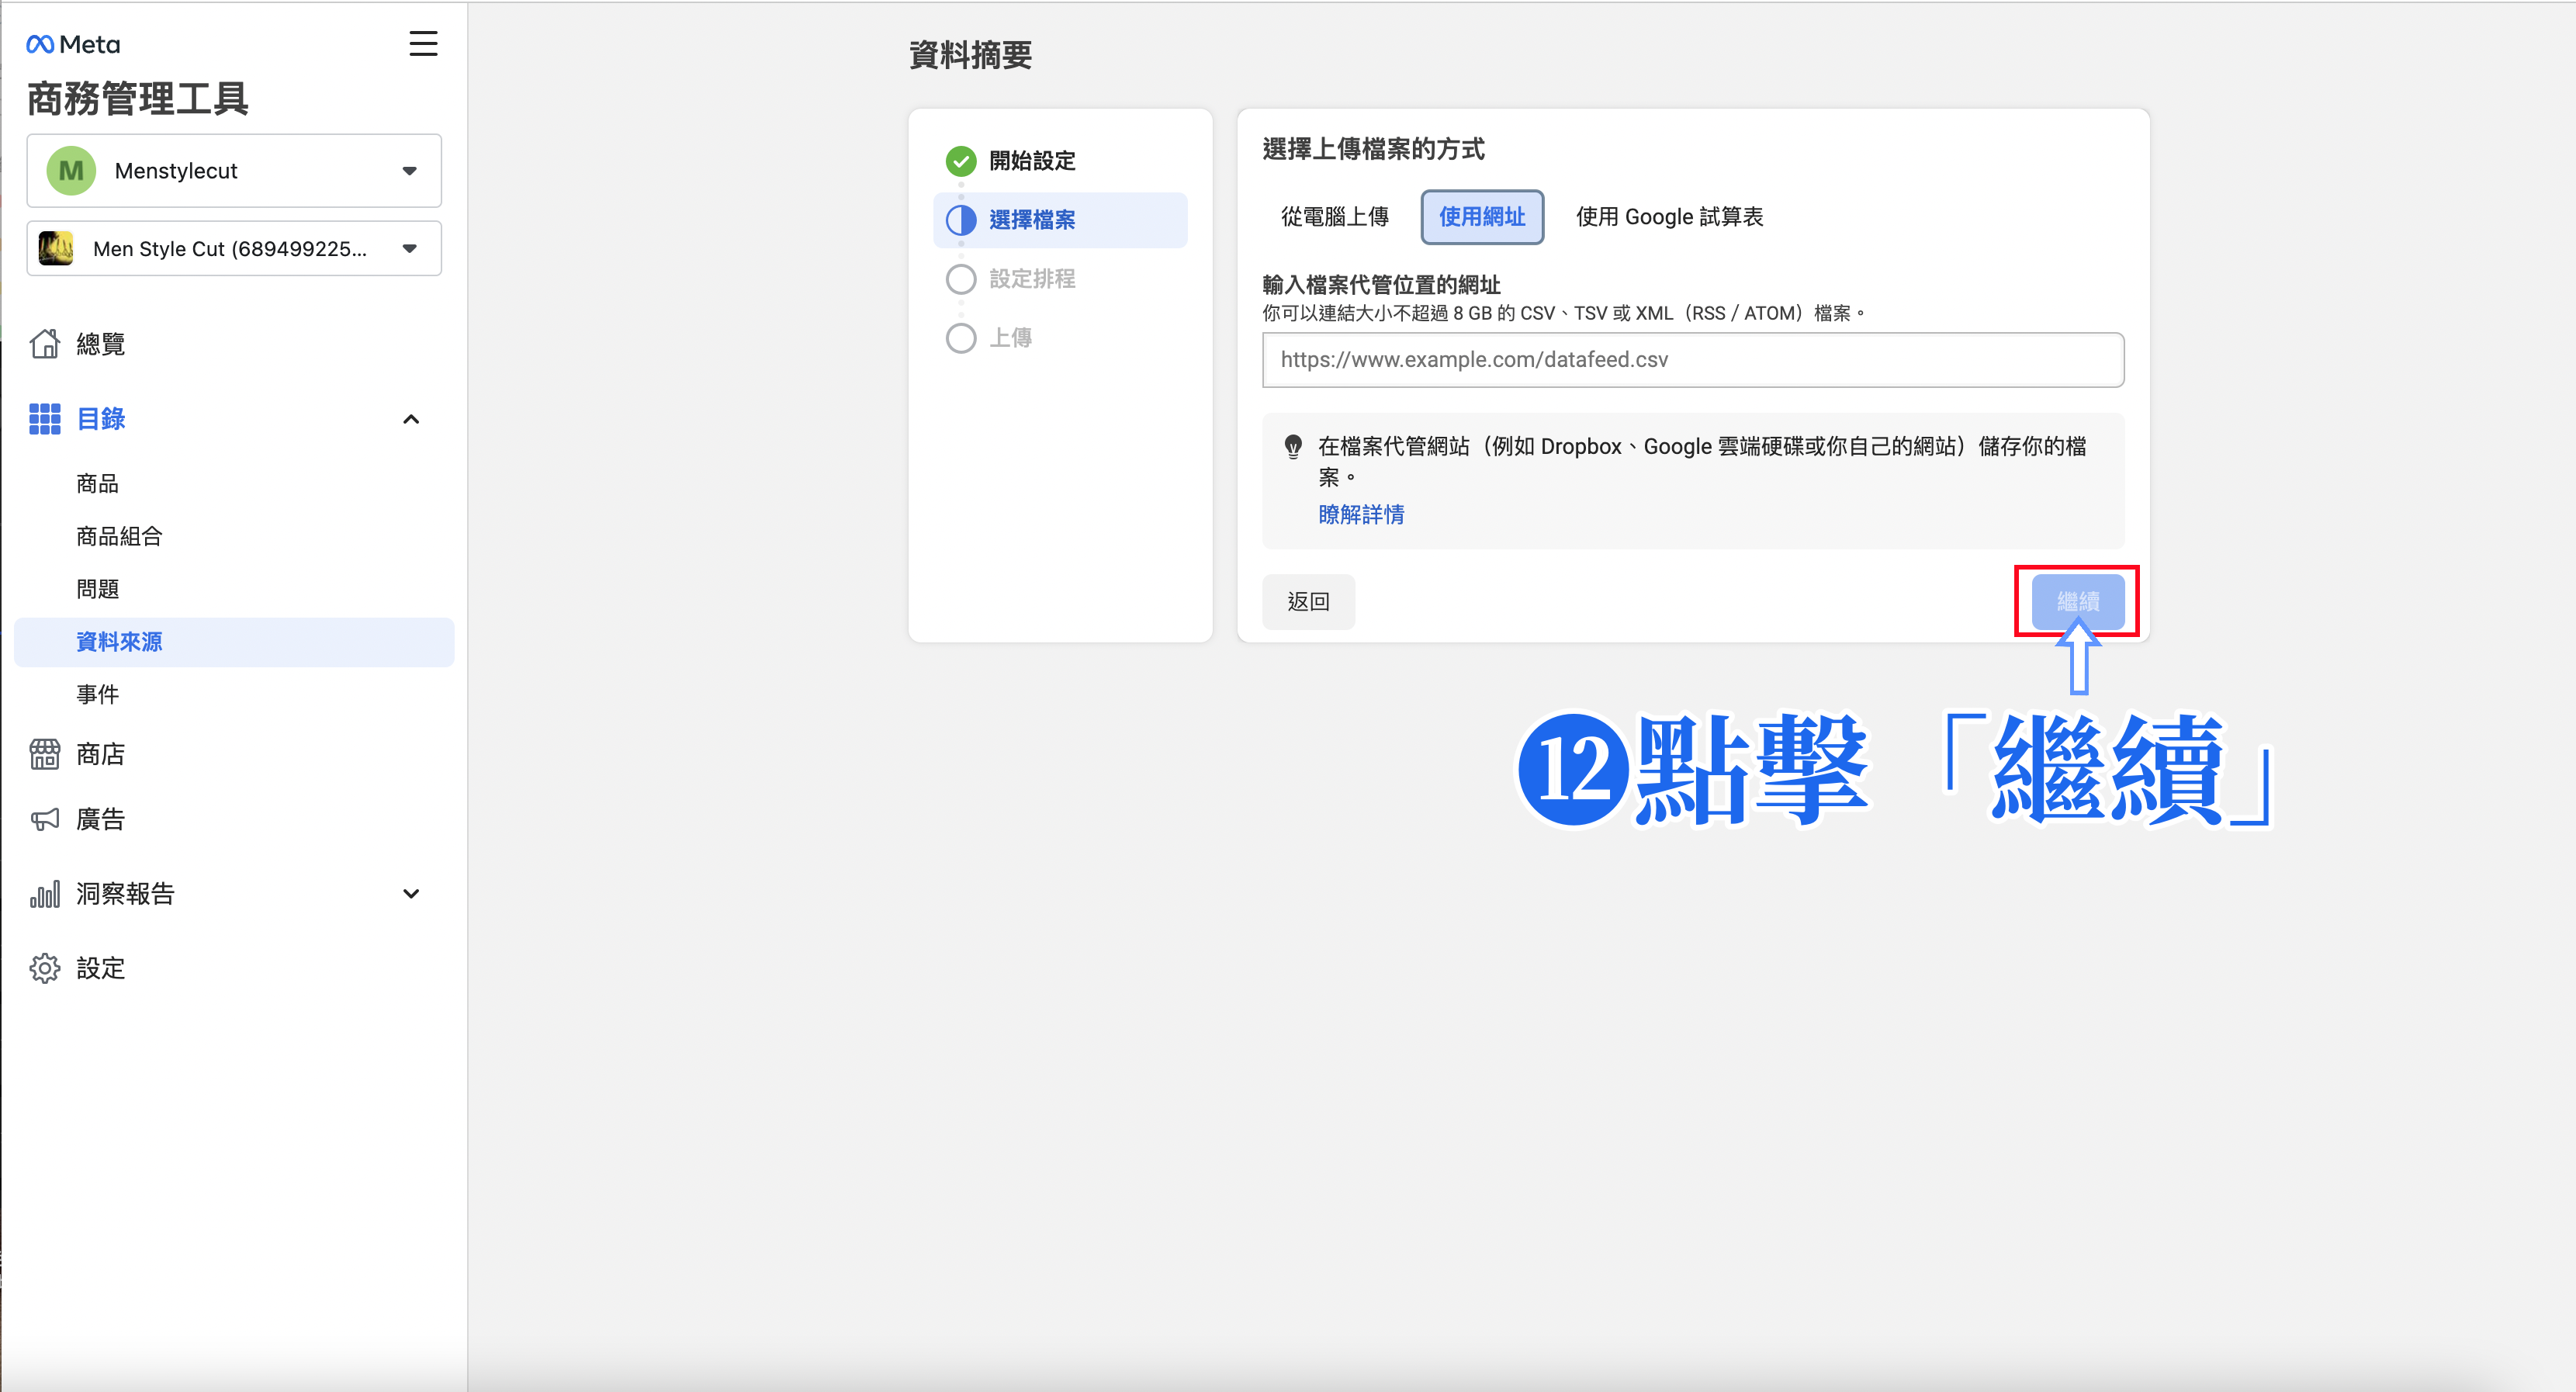Click the 繼續 button
This screenshot has height=1392, width=2576.
coord(2078,602)
